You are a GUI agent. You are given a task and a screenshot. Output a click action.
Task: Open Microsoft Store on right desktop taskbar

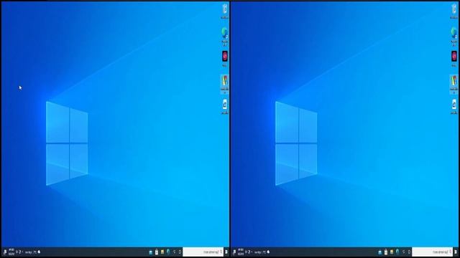(x=386, y=252)
